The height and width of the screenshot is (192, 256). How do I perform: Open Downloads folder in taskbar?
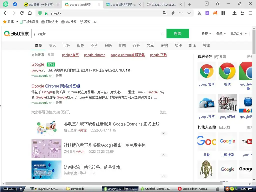click(x=75, y=189)
